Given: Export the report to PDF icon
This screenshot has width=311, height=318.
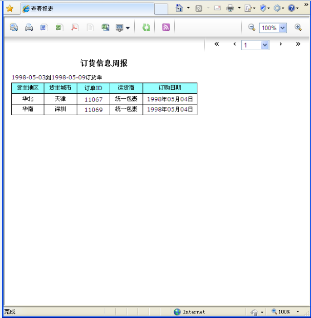Looking at the screenshot, I should tap(75, 27).
